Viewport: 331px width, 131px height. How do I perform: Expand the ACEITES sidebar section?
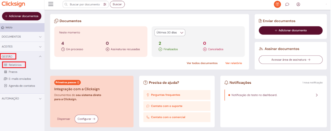[22, 47]
